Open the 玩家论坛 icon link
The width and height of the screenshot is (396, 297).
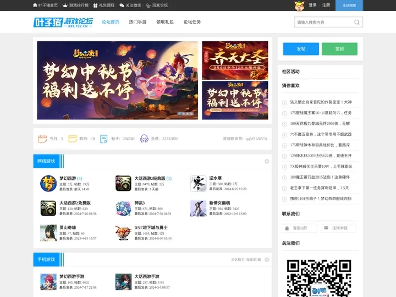point(148,5)
